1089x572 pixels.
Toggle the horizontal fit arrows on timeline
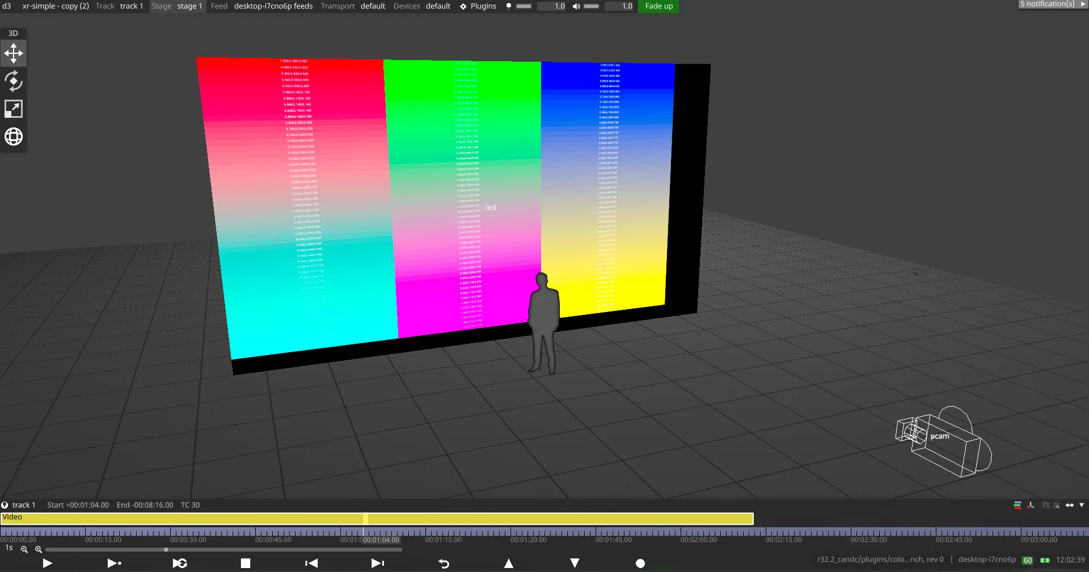coord(1070,505)
